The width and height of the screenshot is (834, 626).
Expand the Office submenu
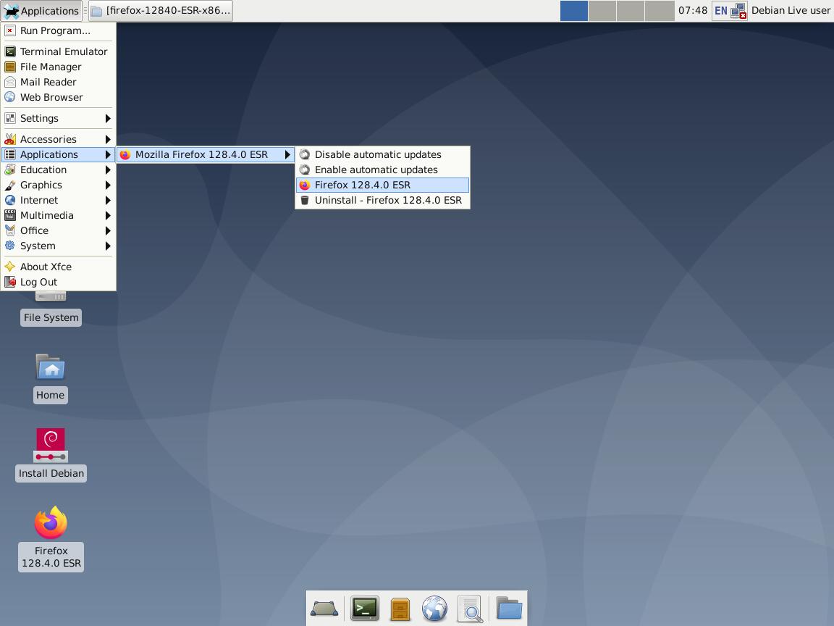coord(58,230)
